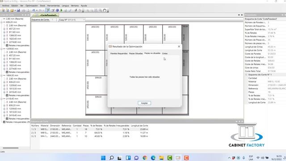Click the Redo arrow icon

[41, 10]
